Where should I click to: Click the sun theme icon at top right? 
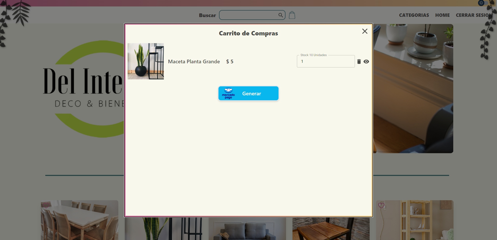[481, 3]
